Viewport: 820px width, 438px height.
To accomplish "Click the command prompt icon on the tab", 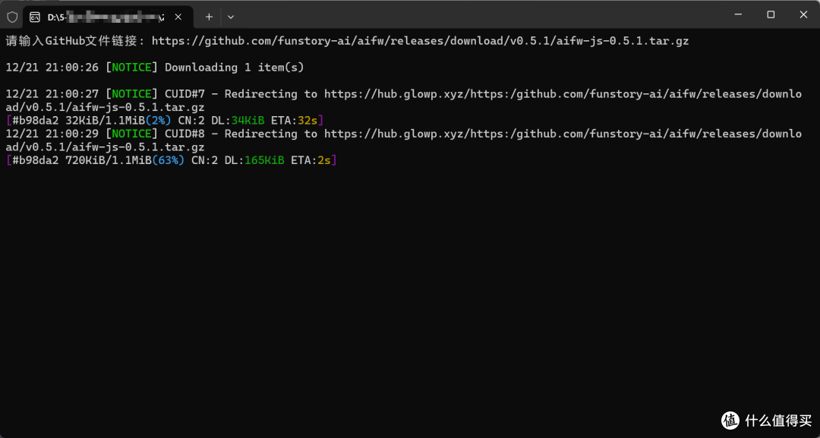I will click(x=35, y=17).
